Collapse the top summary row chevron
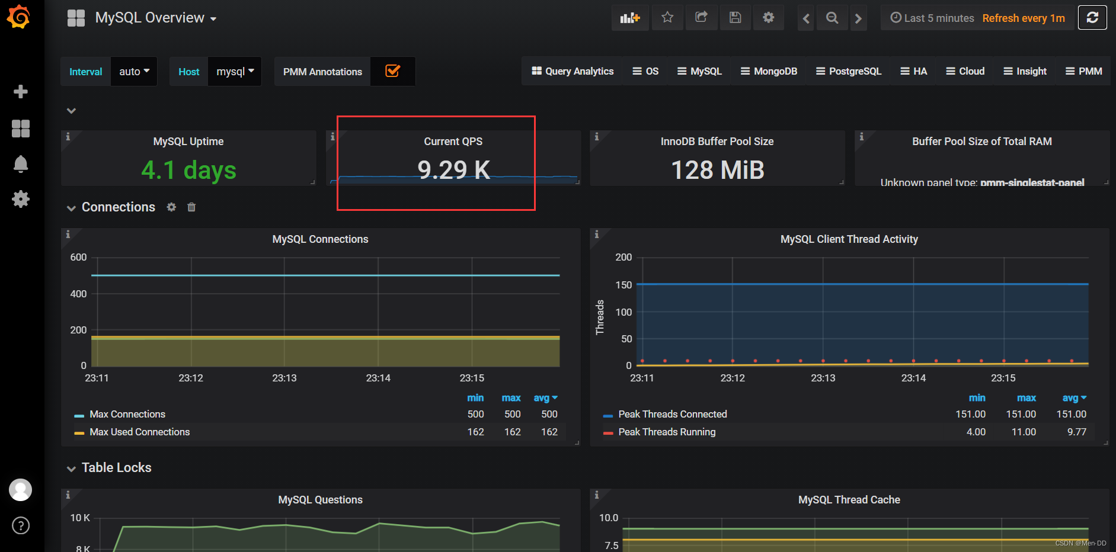Screen dimensions: 1116x552 point(71,111)
